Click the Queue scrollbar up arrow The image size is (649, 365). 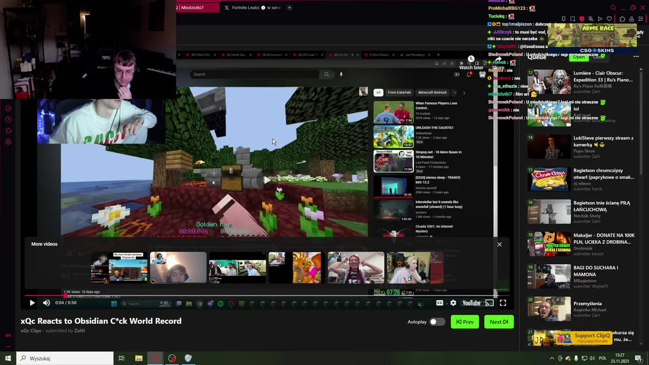641,69
